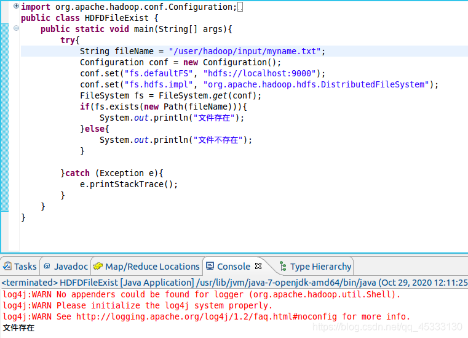Click the terminated HDFDFileExist console header
The image size is (468, 338).
[x=234, y=283]
